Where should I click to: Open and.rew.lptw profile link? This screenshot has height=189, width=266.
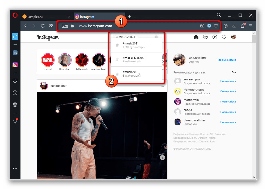click(198, 58)
